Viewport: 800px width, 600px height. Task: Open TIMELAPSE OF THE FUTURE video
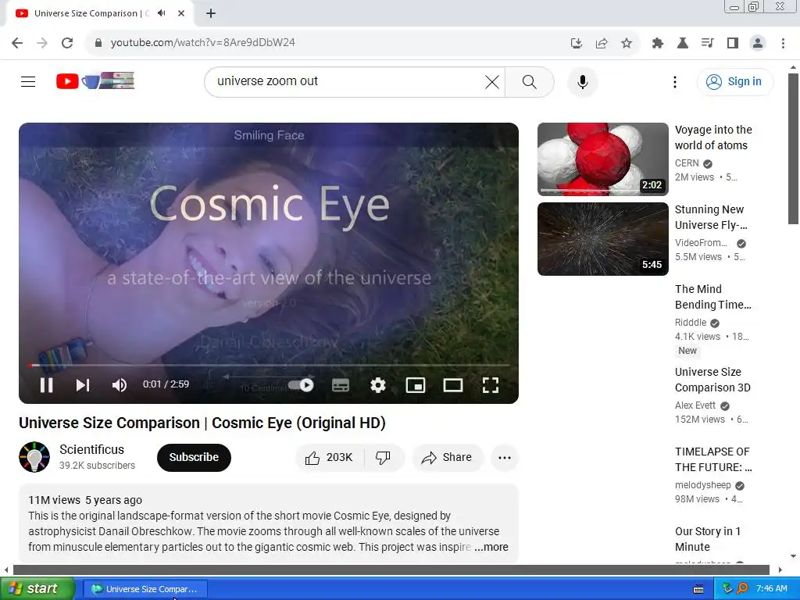pos(713,459)
